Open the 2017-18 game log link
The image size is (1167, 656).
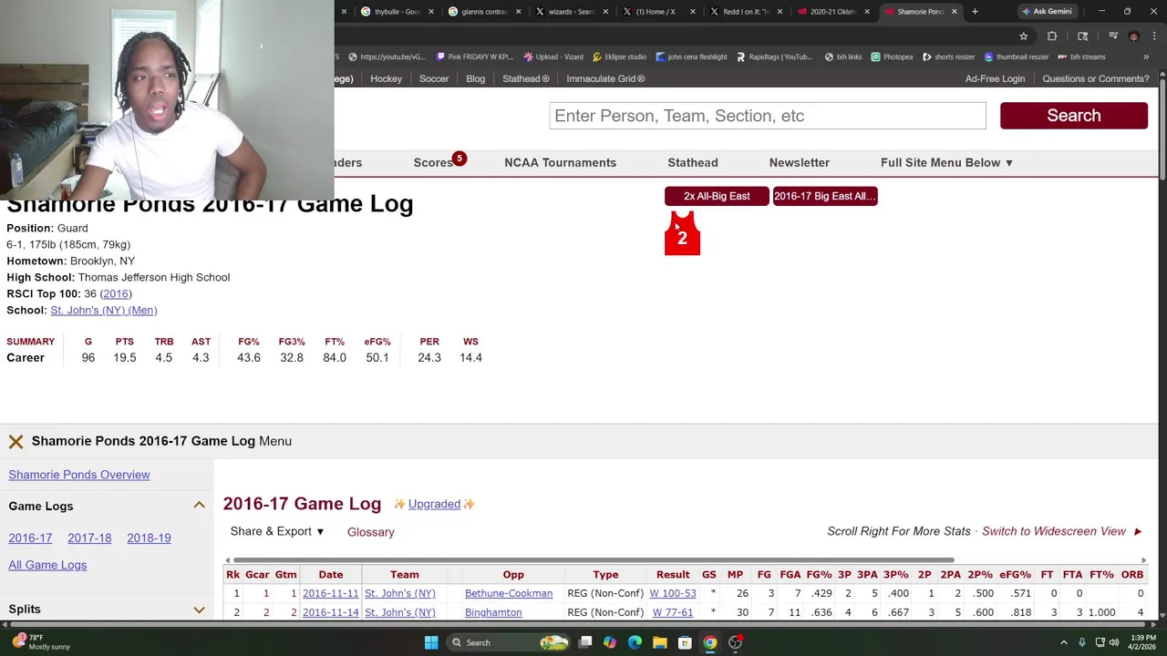tap(89, 538)
